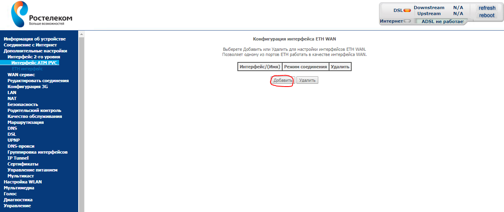Open Качество обслуживания section
The image size is (504, 212).
pos(35,116)
